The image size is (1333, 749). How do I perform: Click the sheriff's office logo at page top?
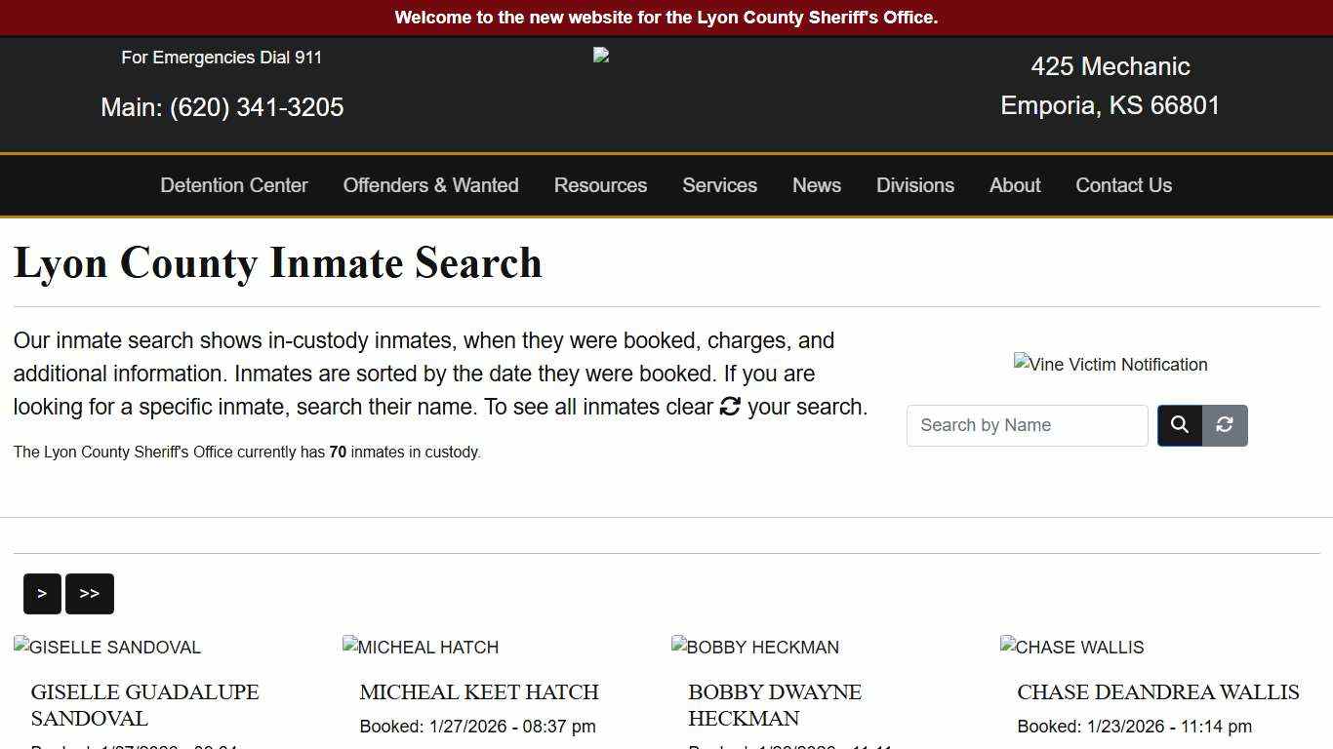coord(600,55)
